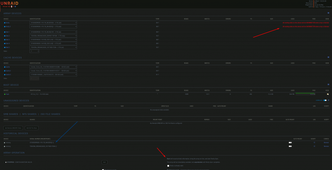
Task: Open the Cache 2 device dropdown
Action: [53, 71]
